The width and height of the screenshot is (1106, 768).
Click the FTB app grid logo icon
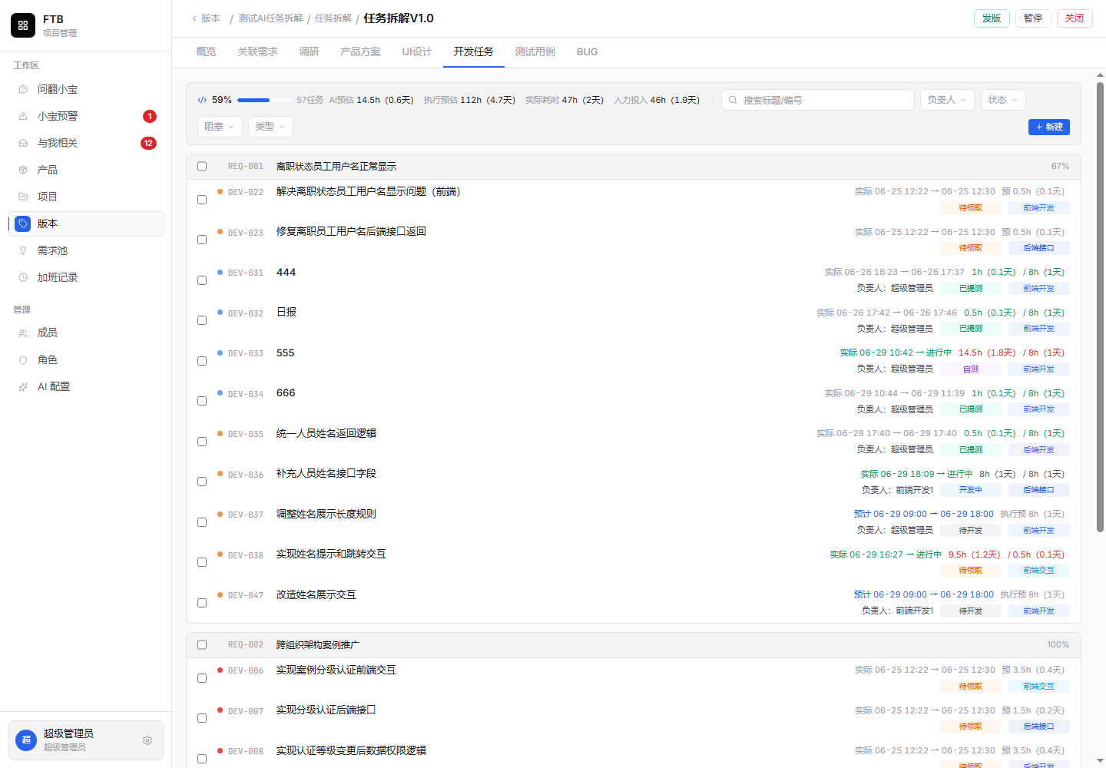(23, 25)
